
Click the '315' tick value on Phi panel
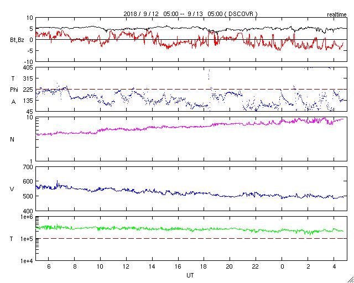click(x=28, y=78)
